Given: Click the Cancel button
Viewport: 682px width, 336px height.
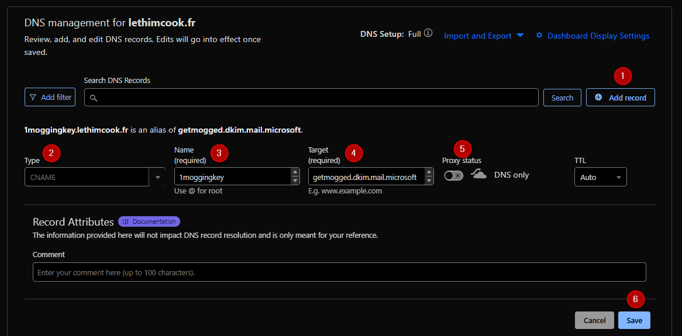Looking at the screenshot, I should [594, 320].
